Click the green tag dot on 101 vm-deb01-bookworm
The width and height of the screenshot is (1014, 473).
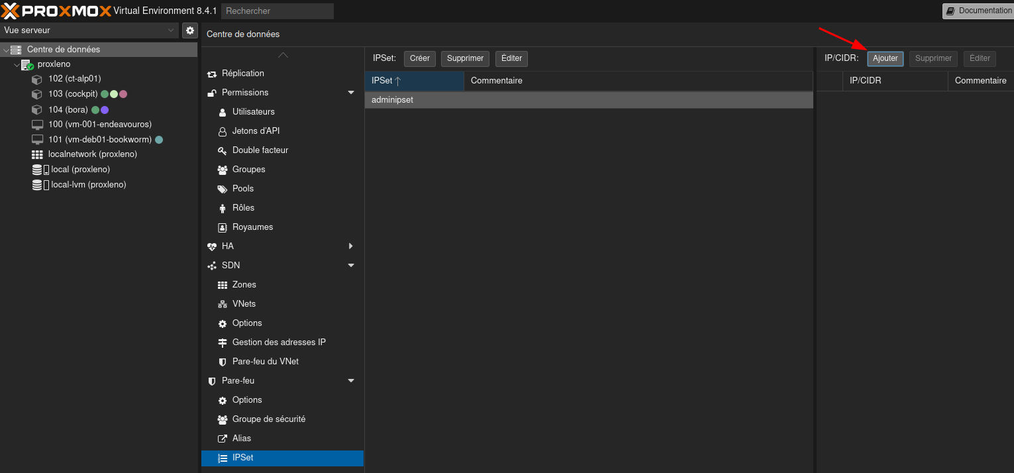[159, 140]
